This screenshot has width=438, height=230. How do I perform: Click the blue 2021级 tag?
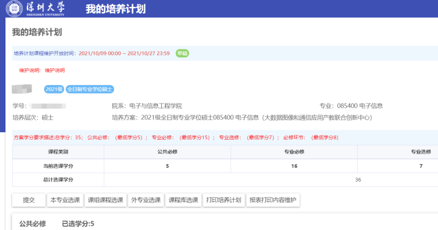click(54, 89)
